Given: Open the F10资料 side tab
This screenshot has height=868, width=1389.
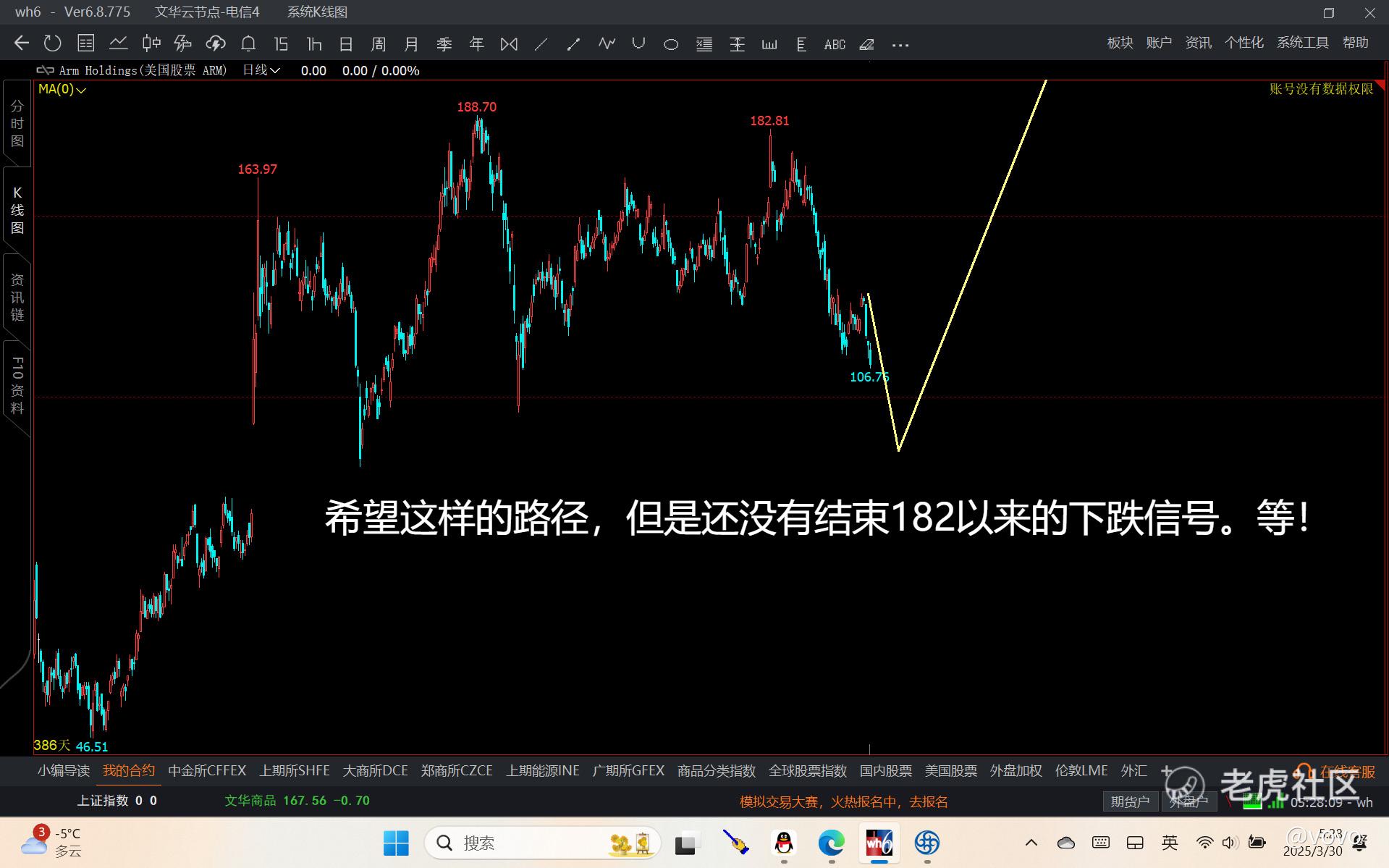Looking at the screenshot, I should click(17, 385).
